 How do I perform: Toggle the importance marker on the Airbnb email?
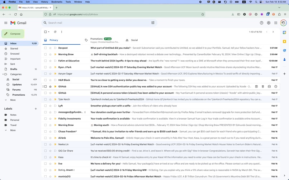coord(55,138)
